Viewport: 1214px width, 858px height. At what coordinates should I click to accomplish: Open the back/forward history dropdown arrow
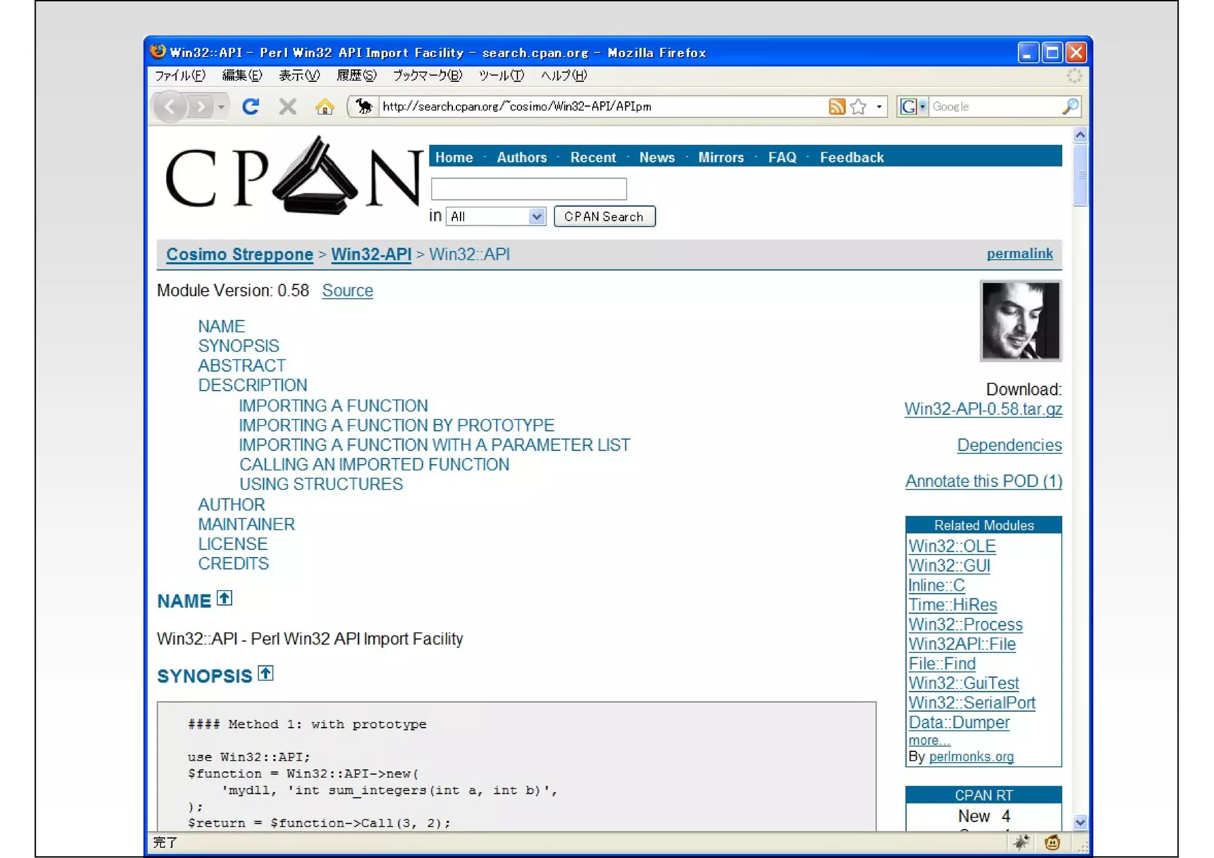[x=221, y=107]
